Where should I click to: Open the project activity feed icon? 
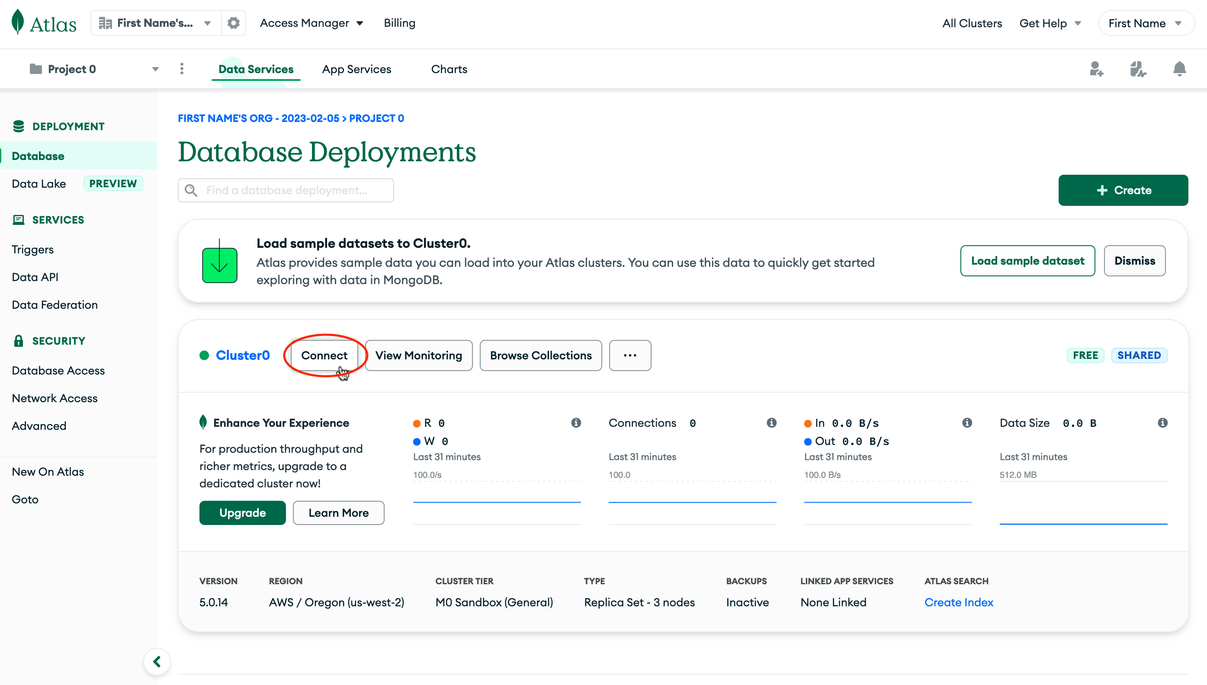[x=1137, y=69]
